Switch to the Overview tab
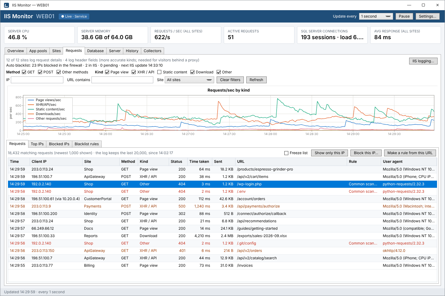The width and height of the screenshot is (445, 296). click(15, 51)
